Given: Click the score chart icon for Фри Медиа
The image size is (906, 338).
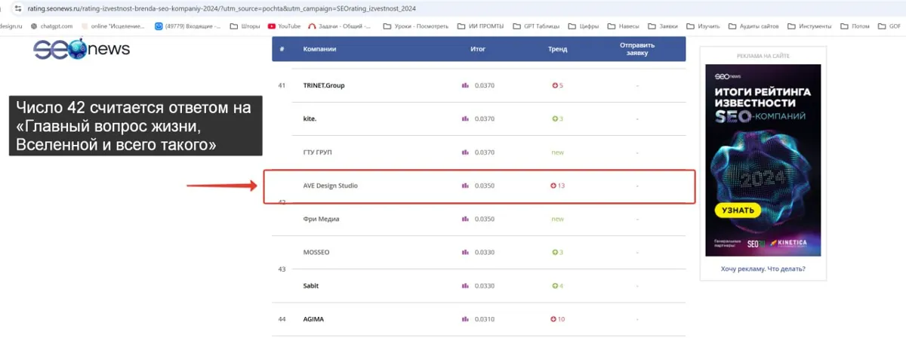Looking at the screenshot, I should coord(465,219).
